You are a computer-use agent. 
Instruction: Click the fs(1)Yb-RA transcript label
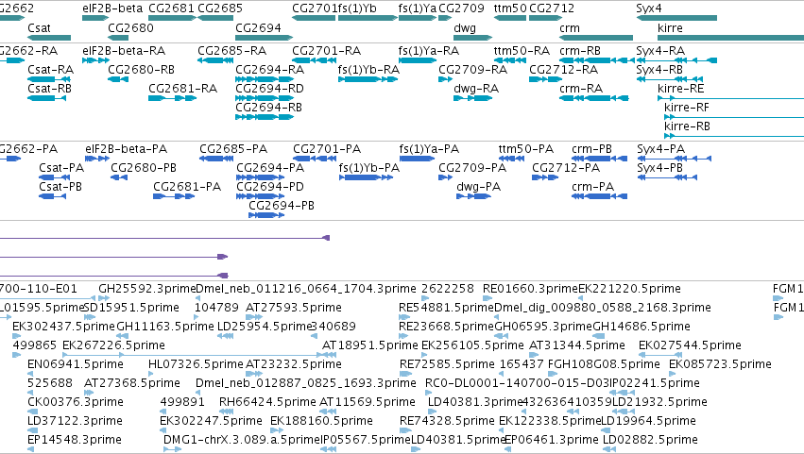[368, 70]
